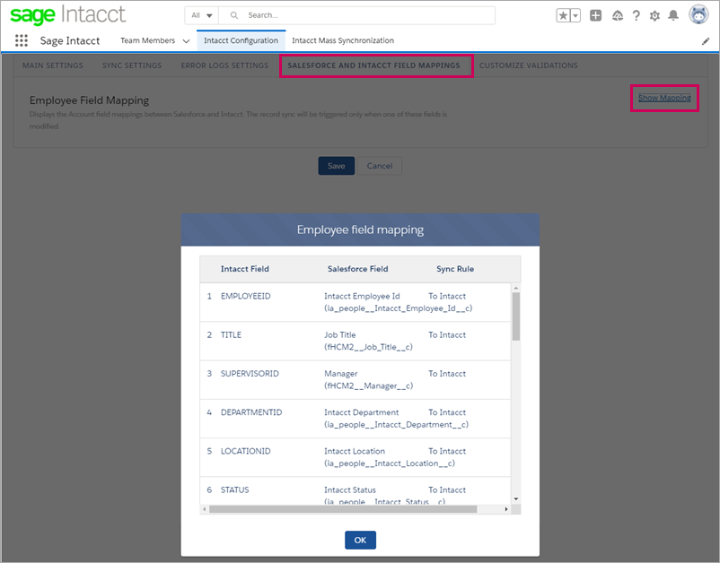Image resolution: width=720 pixels, height=563 pixels.
Task: Switch to the Main Settings tab
Action: tap(53, 65)
